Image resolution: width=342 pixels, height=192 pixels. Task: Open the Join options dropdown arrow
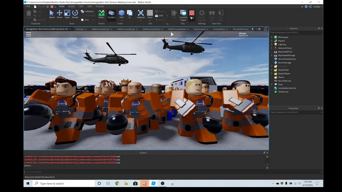pyautogui.click(x=93, y=20)
